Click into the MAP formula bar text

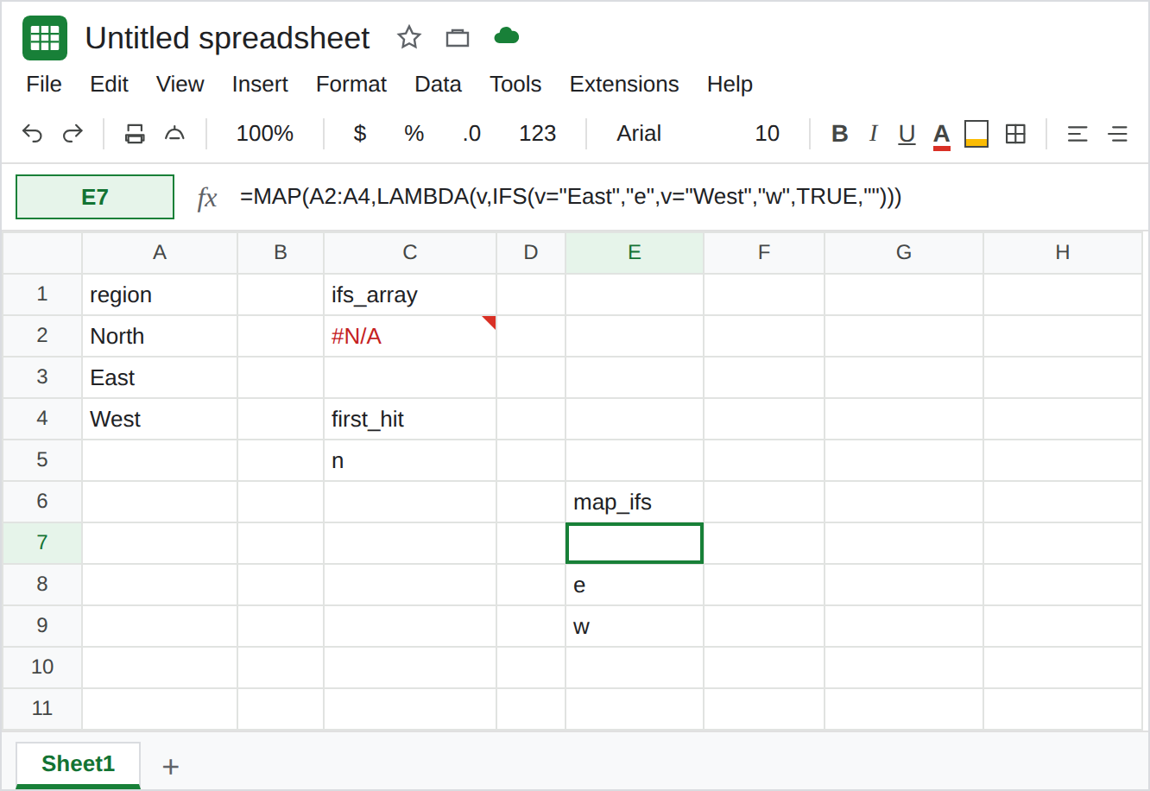(x=571, y=197)
